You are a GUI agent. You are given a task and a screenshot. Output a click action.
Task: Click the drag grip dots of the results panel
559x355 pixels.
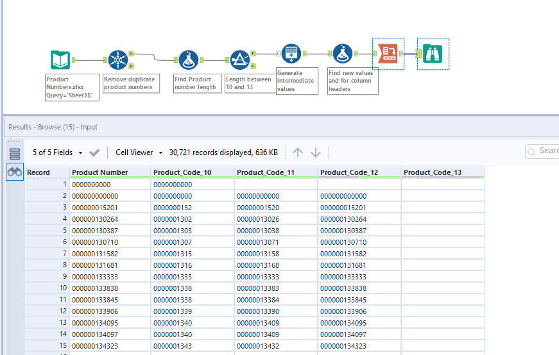point(14,142)
